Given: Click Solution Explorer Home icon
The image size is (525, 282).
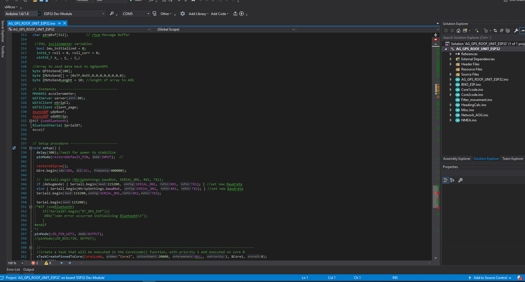Looking at the screenshot, I should tap(458, 31).
